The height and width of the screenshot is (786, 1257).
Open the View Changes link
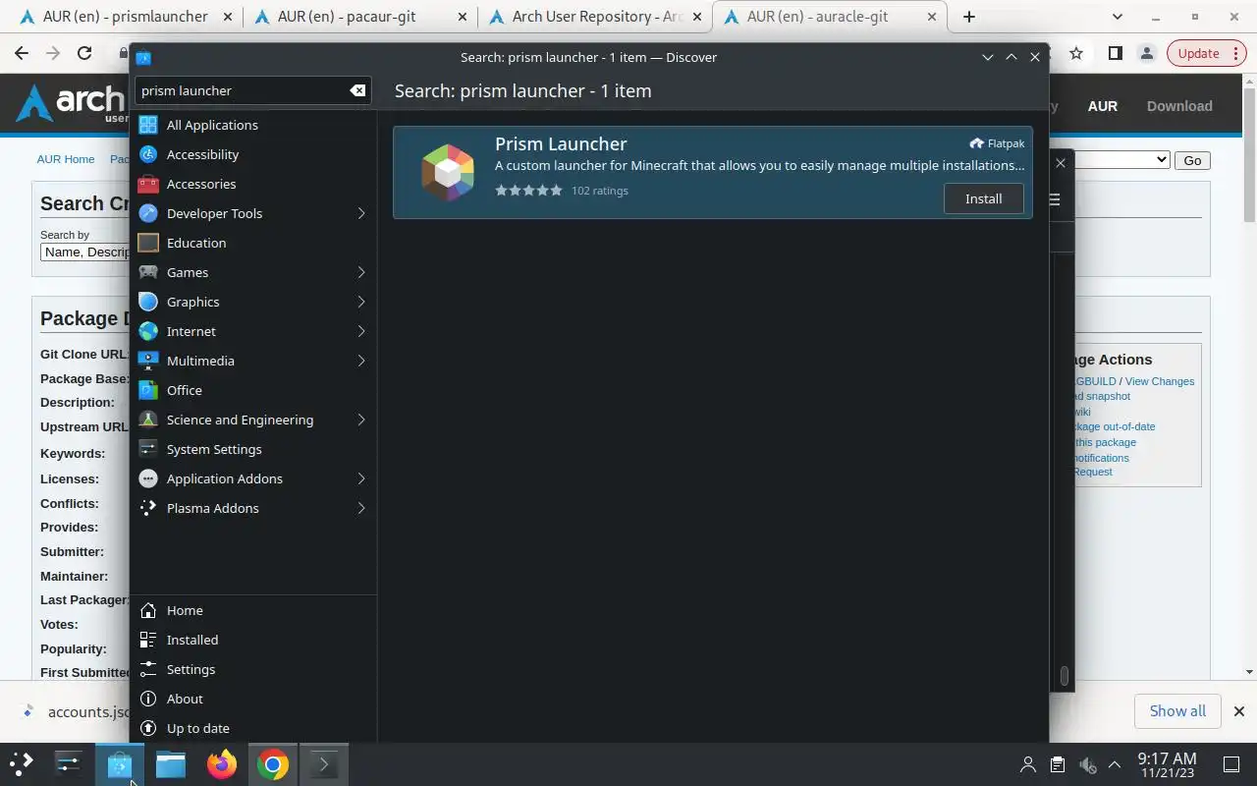coord(1160,381)
